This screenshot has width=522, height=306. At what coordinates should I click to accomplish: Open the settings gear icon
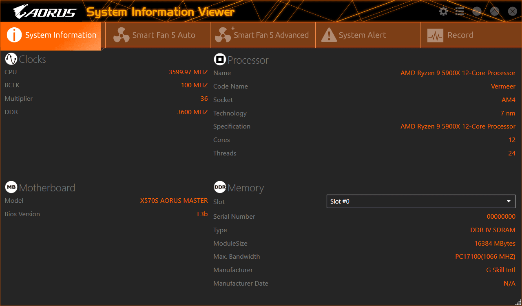click(443, 11)
